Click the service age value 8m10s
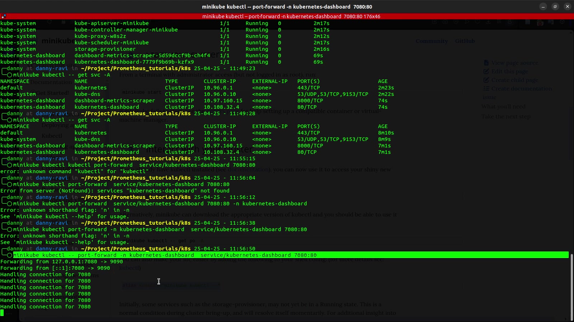This screenshot has width=574, height=322. [x=386, y=133]
